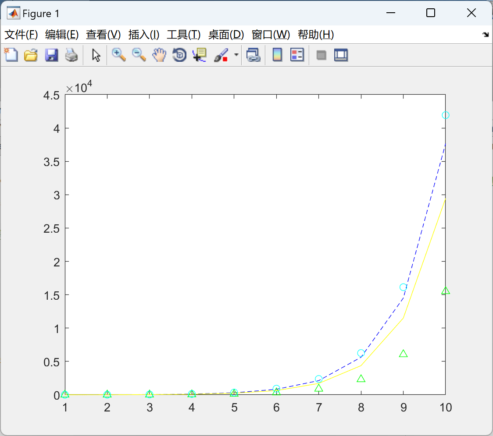Open the 桌面(D) menu
The height and width of the screenshot is (436, 493).
(x=226, y=35)
